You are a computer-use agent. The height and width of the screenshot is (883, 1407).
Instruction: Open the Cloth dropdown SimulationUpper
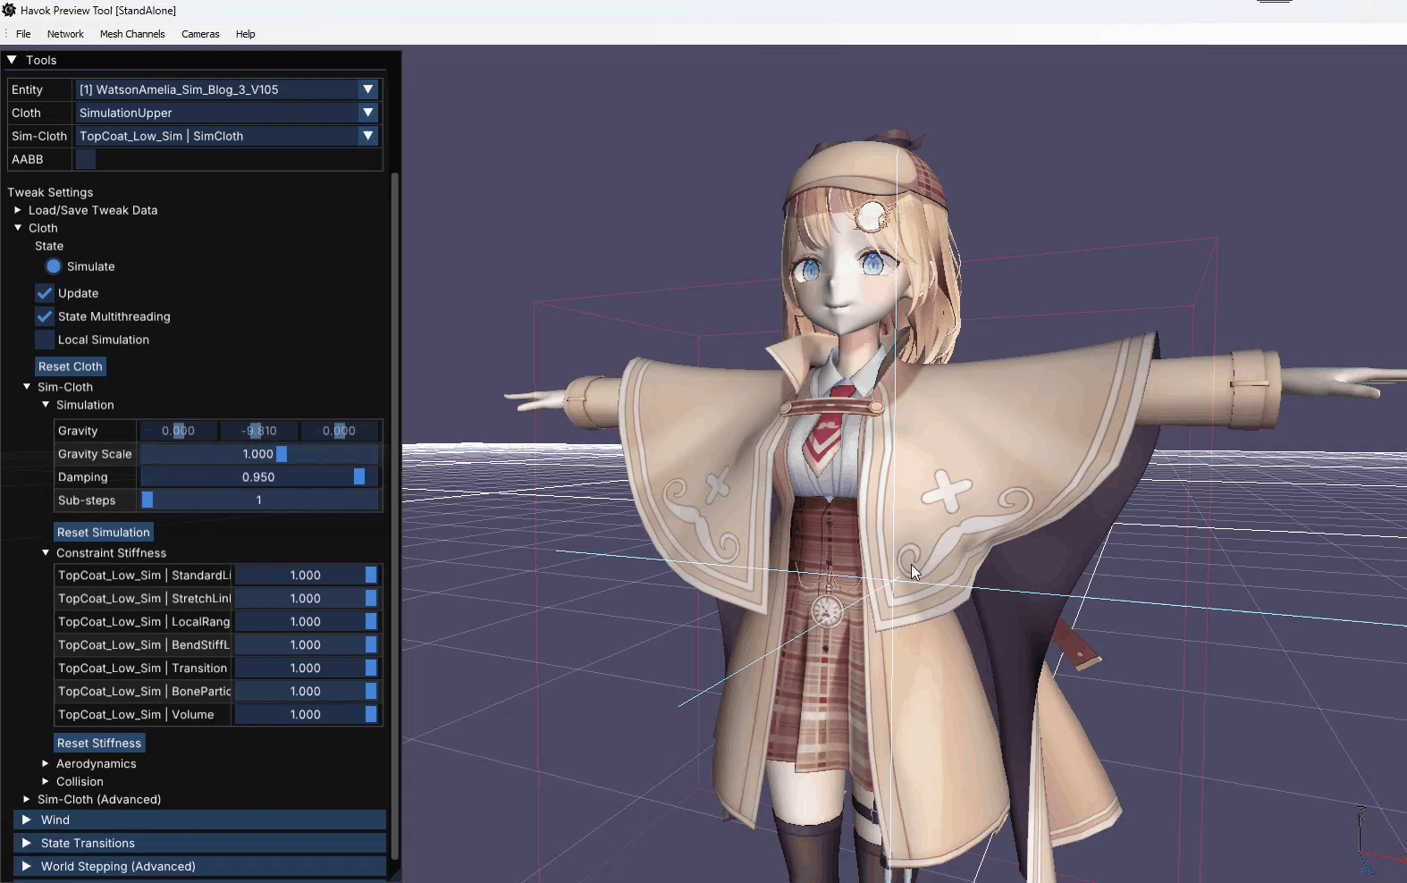tap(227, 113)
